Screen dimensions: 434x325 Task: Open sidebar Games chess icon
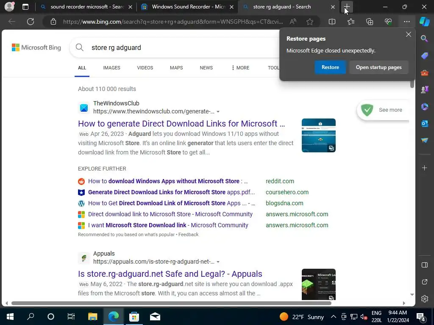[424, 90]
